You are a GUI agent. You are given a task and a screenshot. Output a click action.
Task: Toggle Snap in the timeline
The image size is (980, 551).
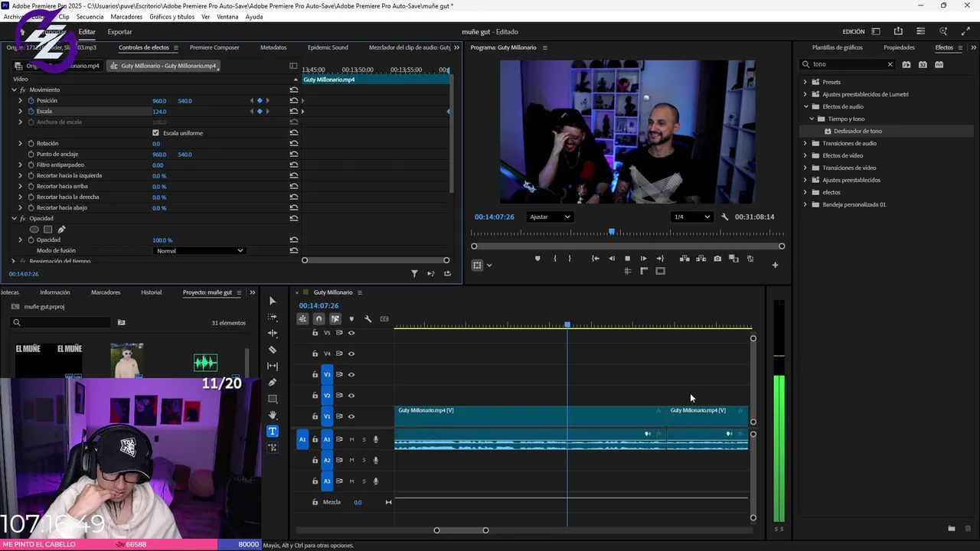319,319
